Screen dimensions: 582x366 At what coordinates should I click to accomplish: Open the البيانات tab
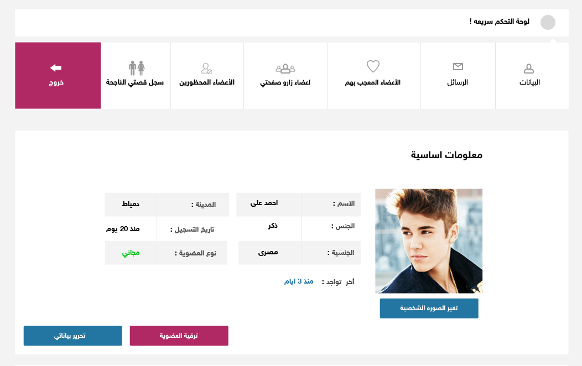tap(529, 82)
